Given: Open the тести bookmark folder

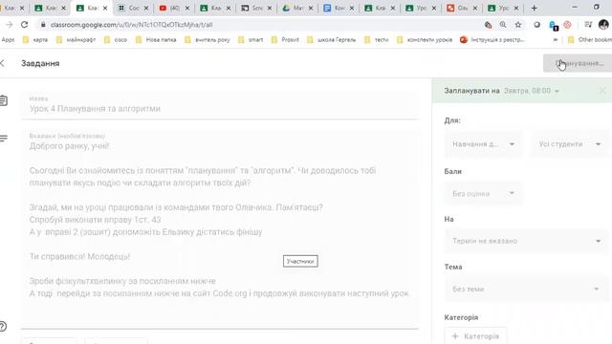Looking at the screenshot, I should point(376,40).
